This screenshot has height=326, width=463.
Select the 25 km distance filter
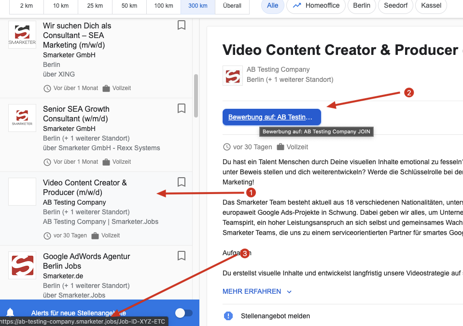(x=95, y=6)
